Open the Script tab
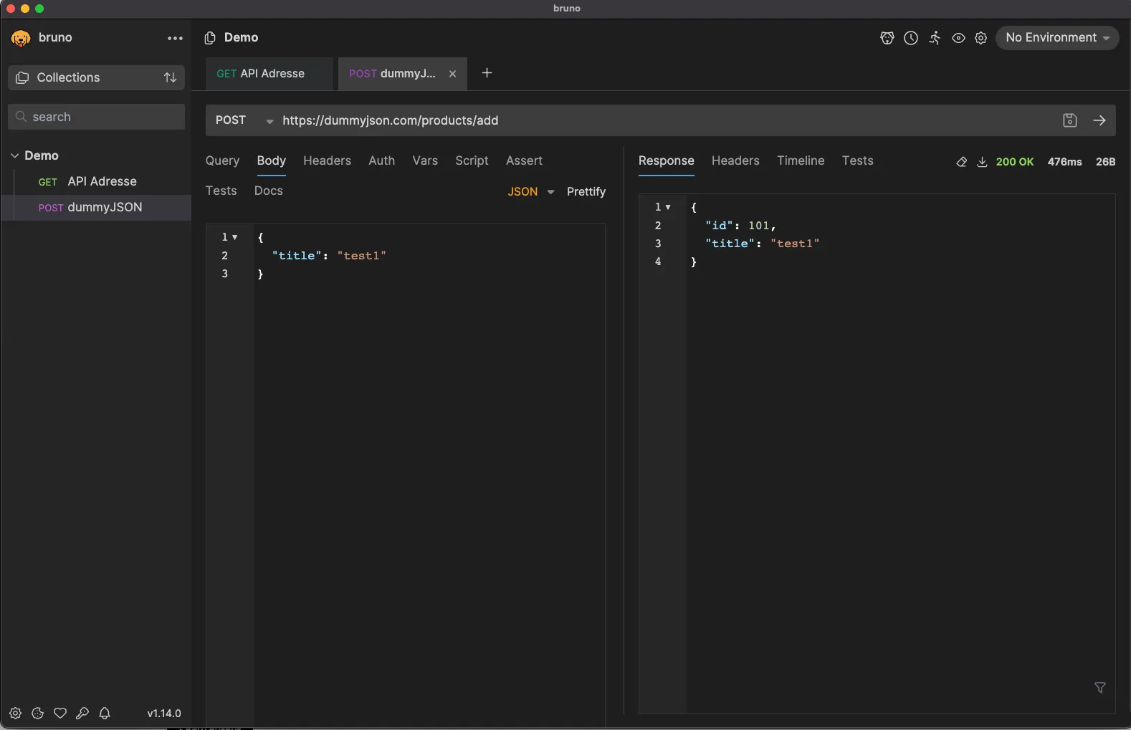The height and width of the screenshot is (730, 1131). point(472,160)
